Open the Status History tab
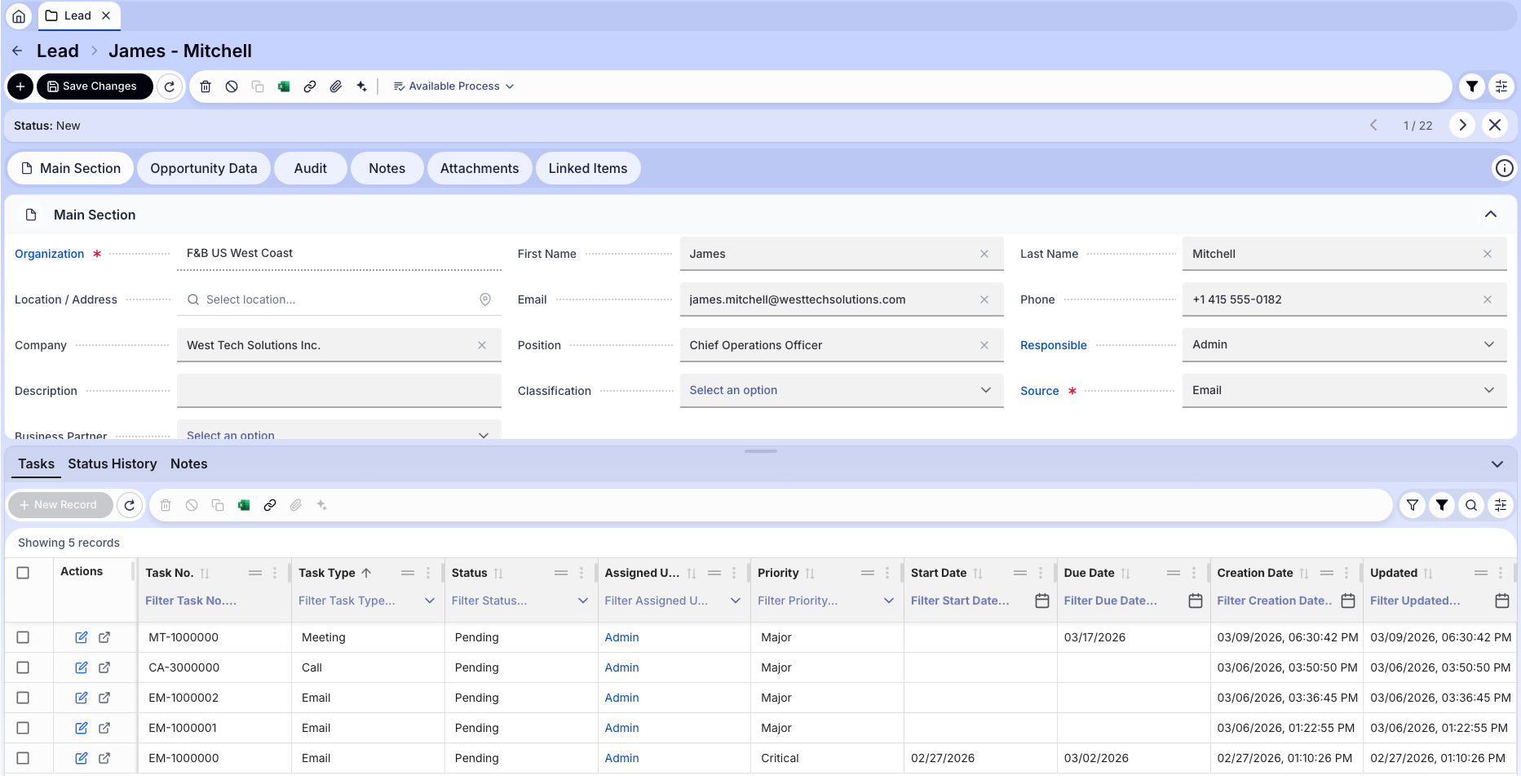Image resolution: width=1521 pixels, height=776 pixels. point(113,464)
